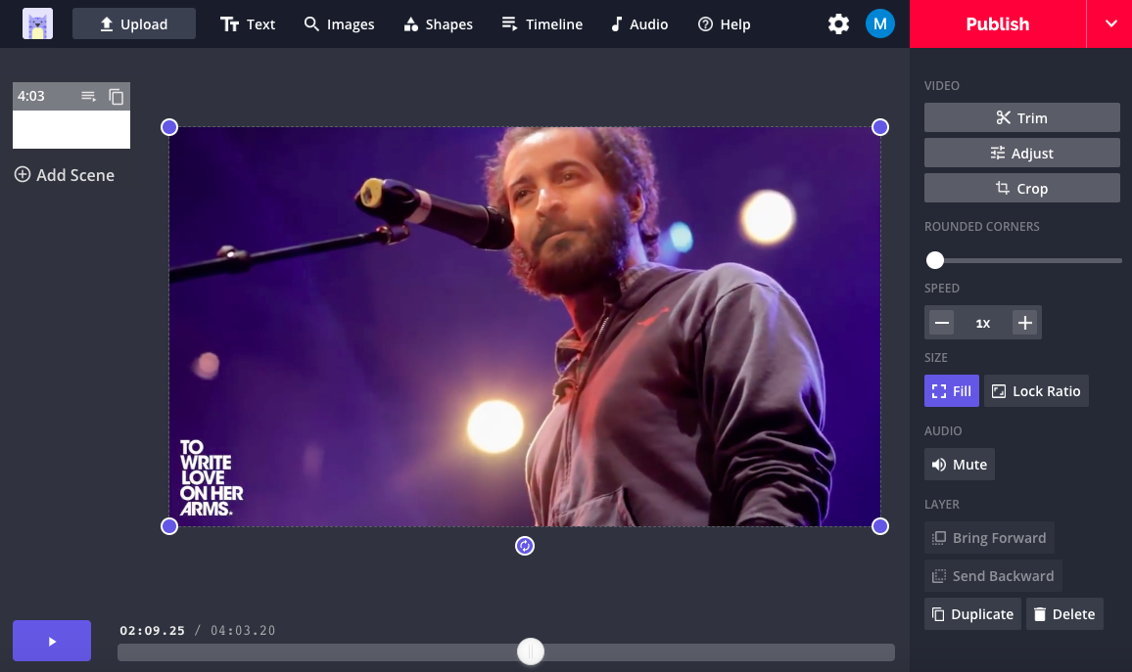This screenshot has height=672, width=1132.
Task: Click the scene reorder lines icon
Action: (x=89, y=96)
